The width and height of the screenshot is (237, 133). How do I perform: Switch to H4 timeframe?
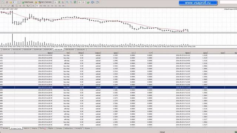tap(52, 6)
